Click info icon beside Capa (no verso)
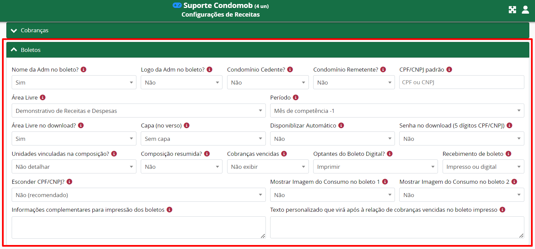Screen dimensions: 535x249 pos(187,125)
